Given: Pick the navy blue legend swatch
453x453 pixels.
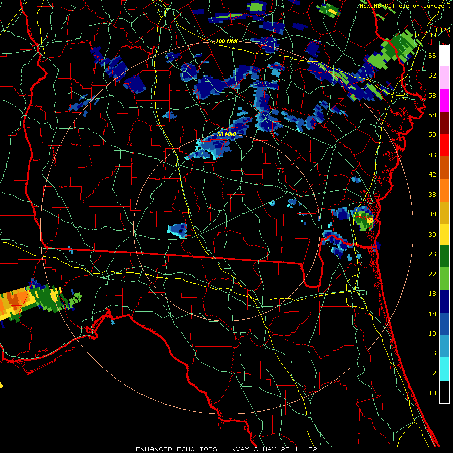Looking at the screenshot, I should (444, 301).
